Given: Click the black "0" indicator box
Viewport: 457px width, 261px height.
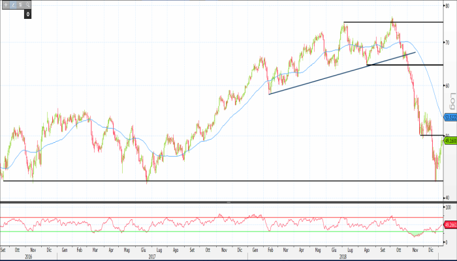Looking at the screenshot, I should click(x=28, y=13).
